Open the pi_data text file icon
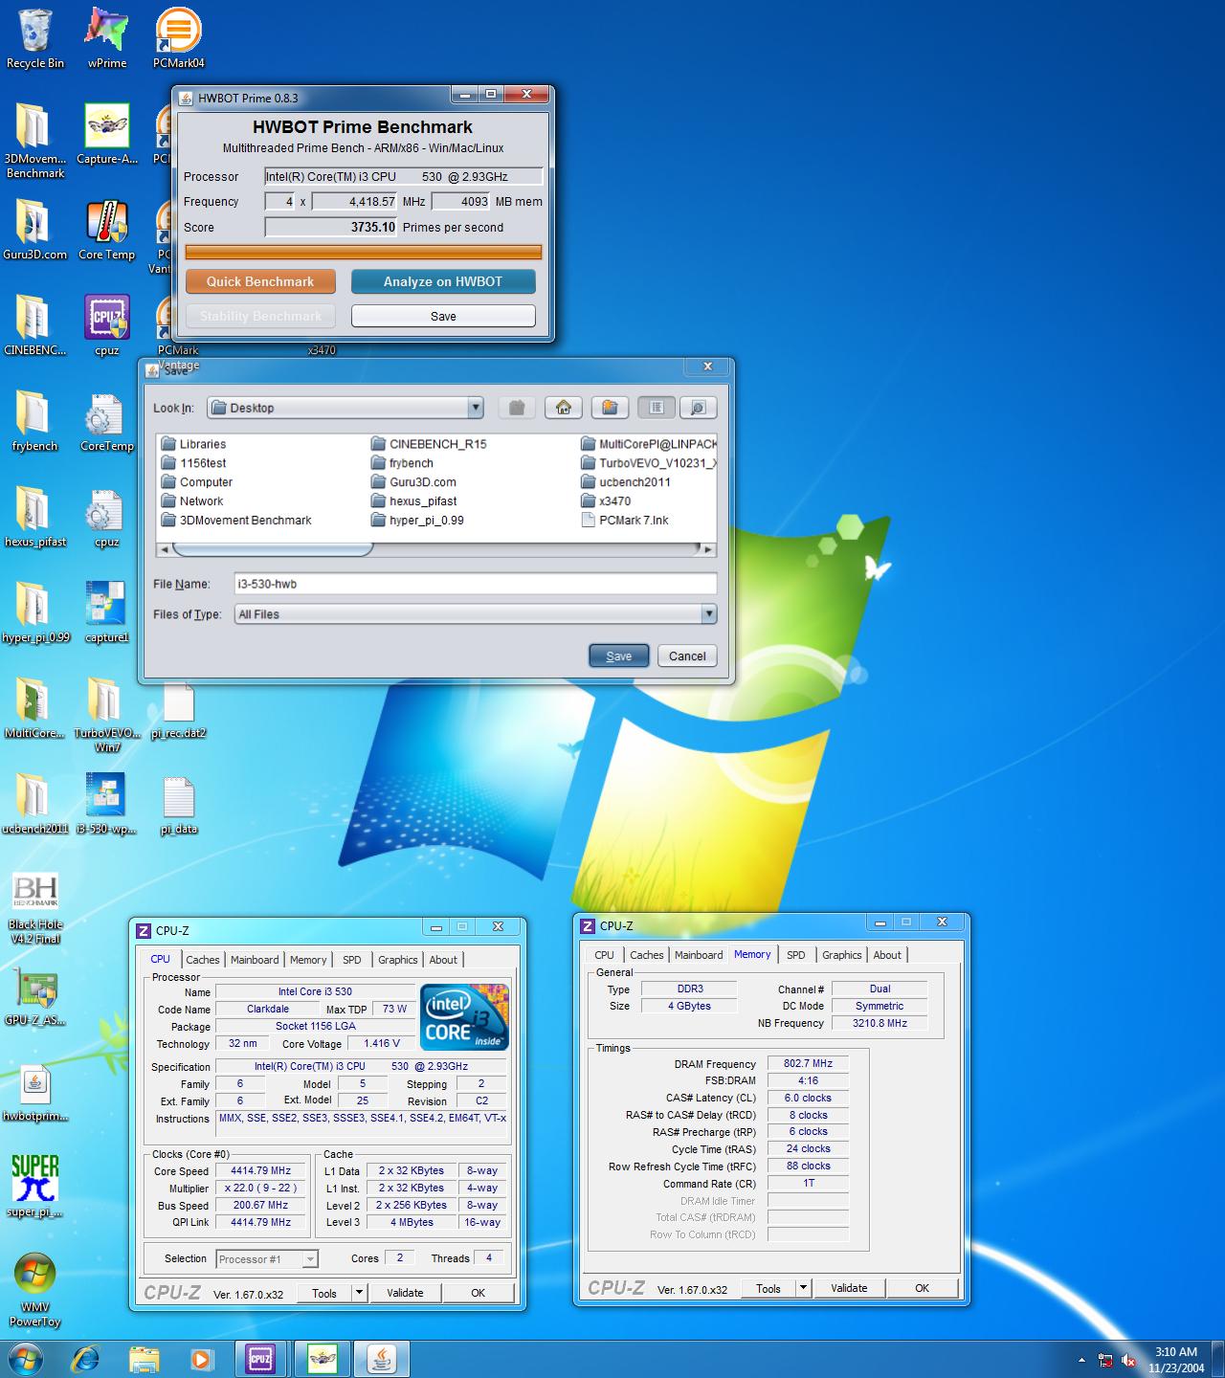The image size is (1225, 1378). coord(179,804)
